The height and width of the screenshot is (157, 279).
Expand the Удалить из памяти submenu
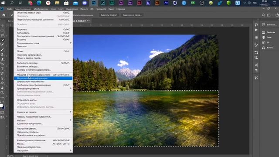click(43, 112)
